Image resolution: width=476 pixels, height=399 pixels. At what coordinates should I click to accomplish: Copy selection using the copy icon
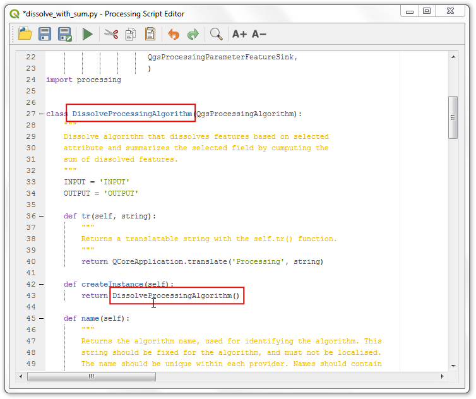pyautogui.click(x=131, y=34)
